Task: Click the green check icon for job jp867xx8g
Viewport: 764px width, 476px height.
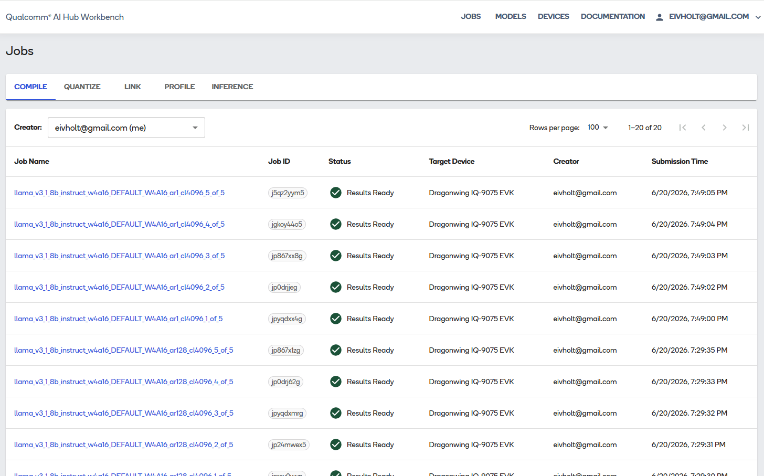Action: point(336,256)
